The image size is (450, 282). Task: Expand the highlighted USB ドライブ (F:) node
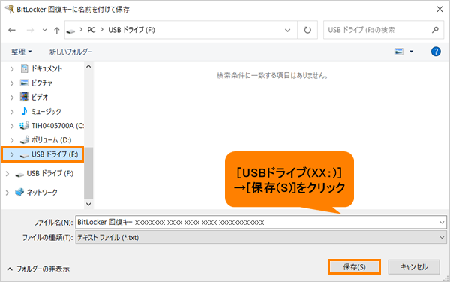[12, 154]
